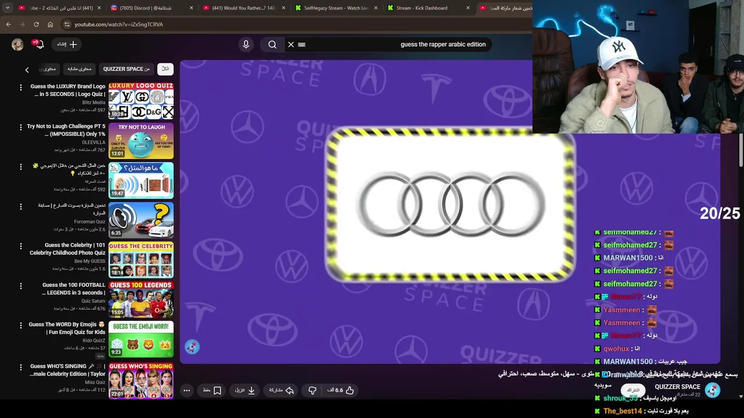Close the Kick Dashboard tab

pyautogui.click(x=468, y=8)
